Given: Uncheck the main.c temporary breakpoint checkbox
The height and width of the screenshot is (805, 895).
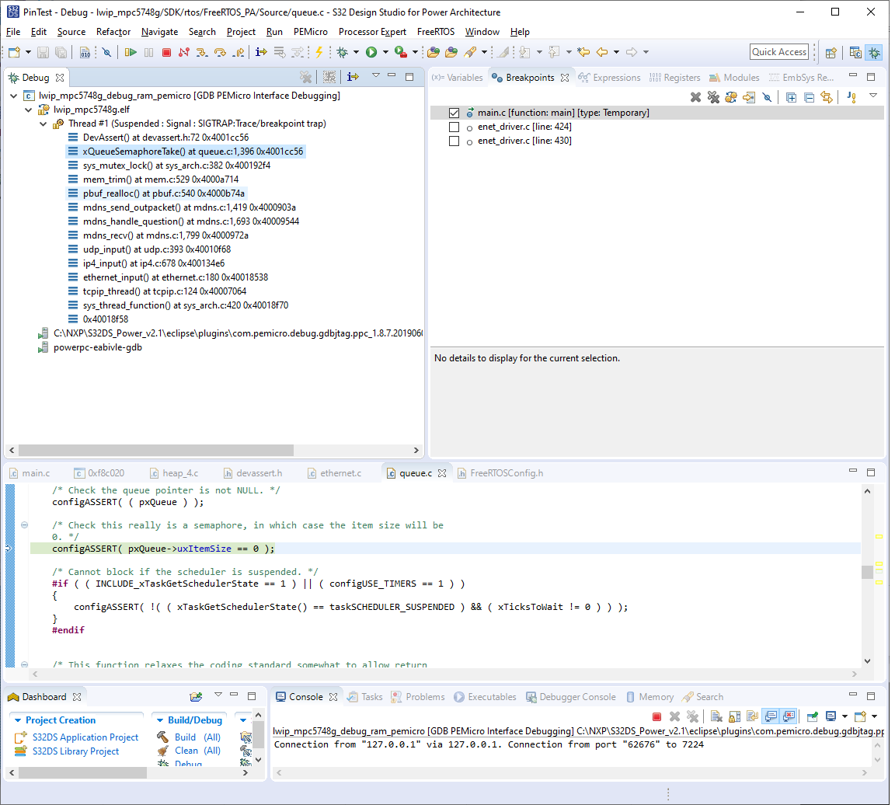Looking at the screenshot, I should coord(454,113).
